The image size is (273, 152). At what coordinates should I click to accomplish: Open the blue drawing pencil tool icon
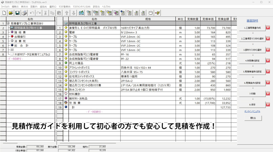(x=81, y=13)
